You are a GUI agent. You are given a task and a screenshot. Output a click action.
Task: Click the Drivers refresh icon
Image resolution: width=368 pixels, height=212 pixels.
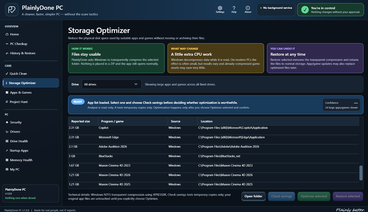click(7, 132)
